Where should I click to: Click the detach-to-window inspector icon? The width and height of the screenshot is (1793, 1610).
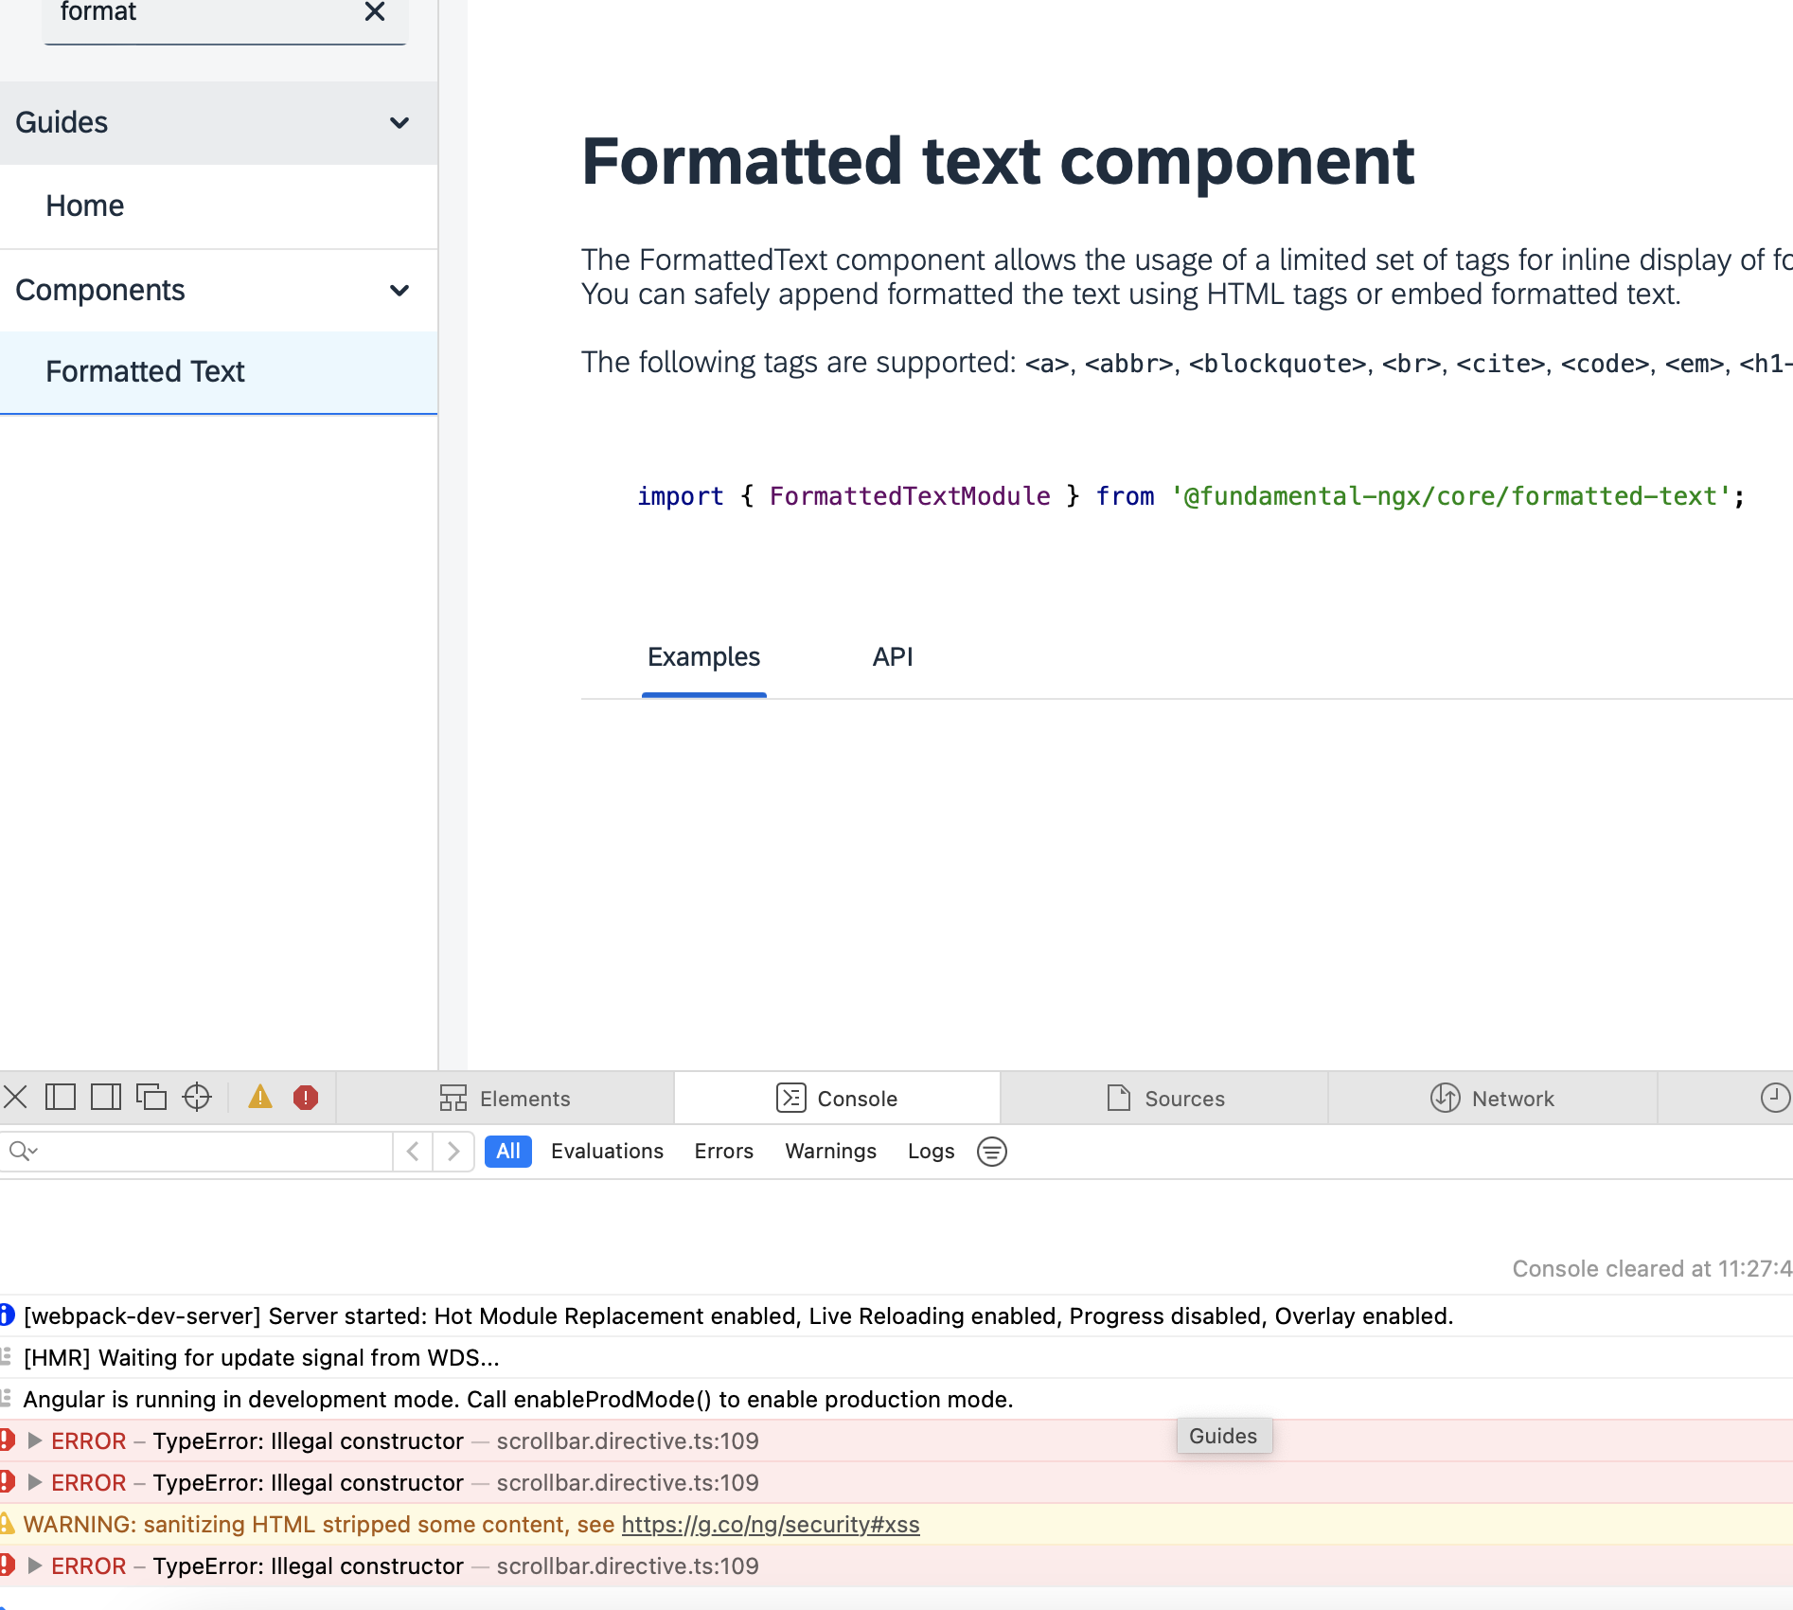[x=151, y=1097]
